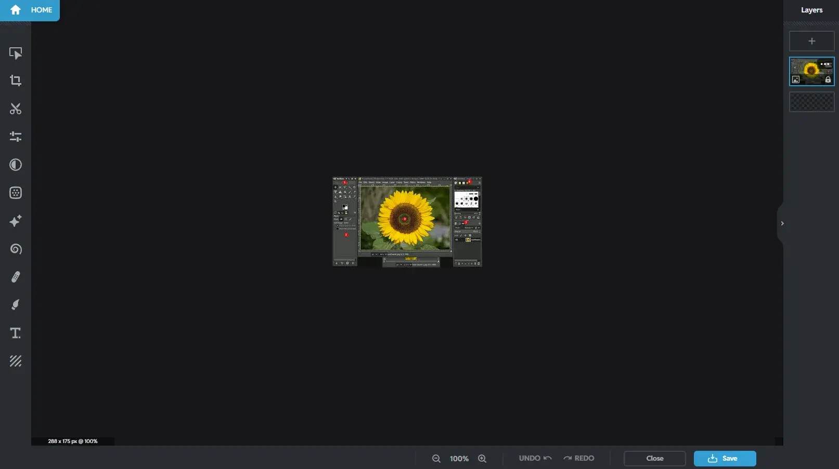Open the Cutout scissors tool
839x469 pixels.
pos(16,109)
